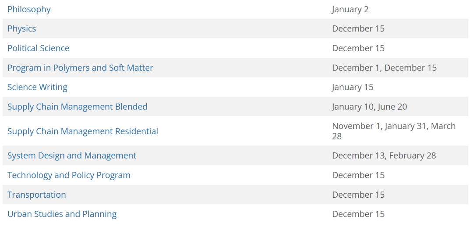Go to System Design and Management
The height and width of the screenshot is (241, 473).
[x=72, y=155]
